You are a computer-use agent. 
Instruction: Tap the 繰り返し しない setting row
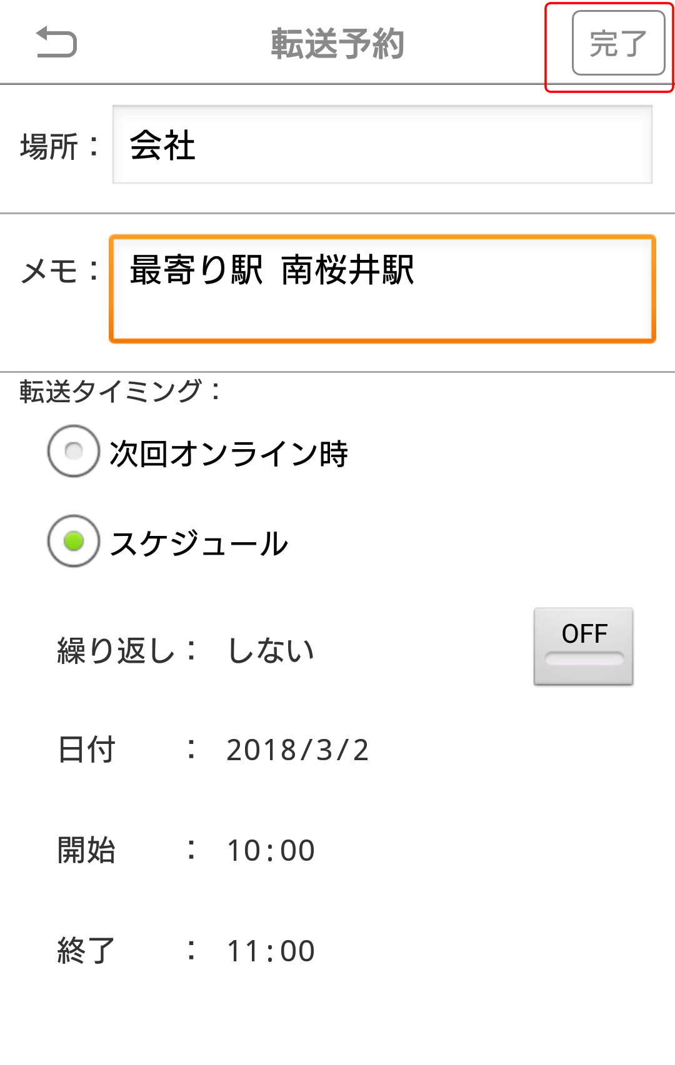(x=270, y=650)
